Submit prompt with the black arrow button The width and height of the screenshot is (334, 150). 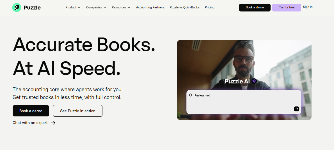click(x=296, y=109)
